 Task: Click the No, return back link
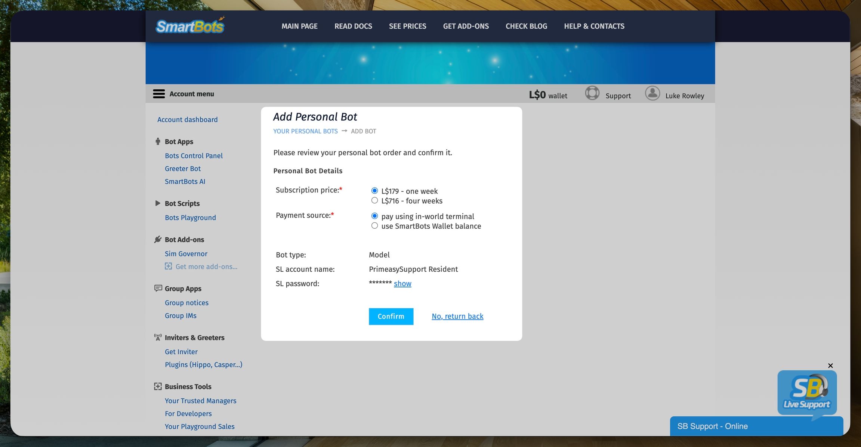pyautogui.click(x=457, y=316)
